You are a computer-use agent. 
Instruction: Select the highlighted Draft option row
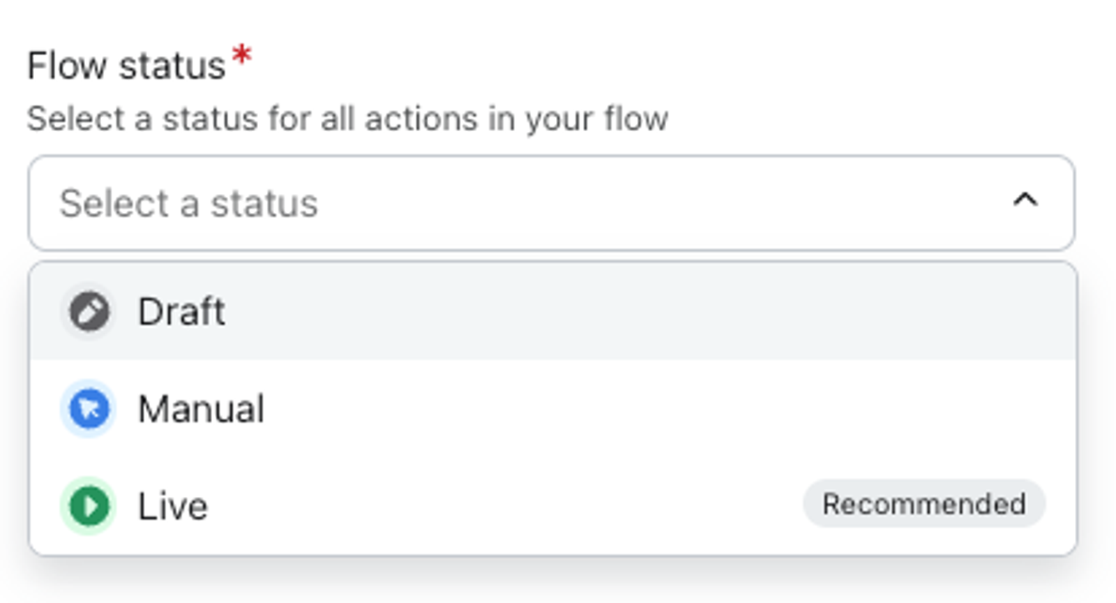point(552,311)
